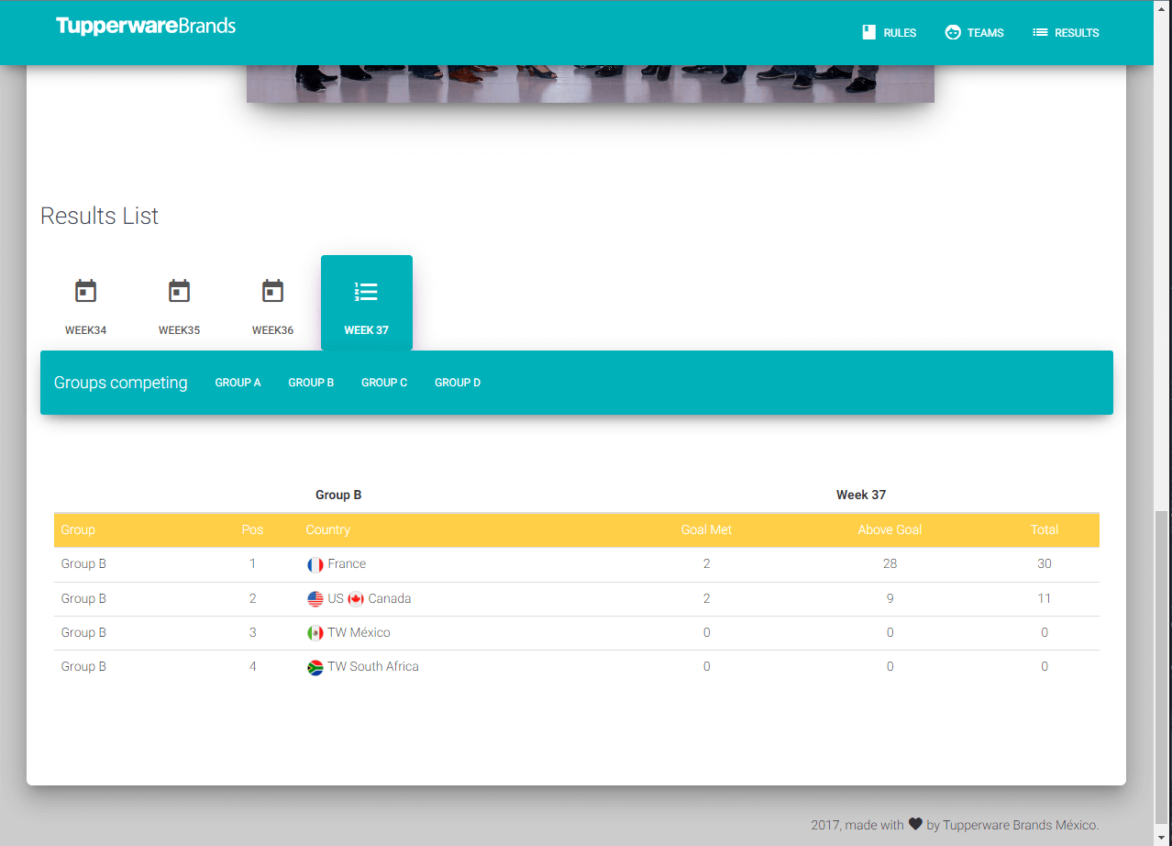The width and height of the screenshot is (1172, 846).
Task: Click the WEEK 37 numbered list icon
Action: pos(366,292)
